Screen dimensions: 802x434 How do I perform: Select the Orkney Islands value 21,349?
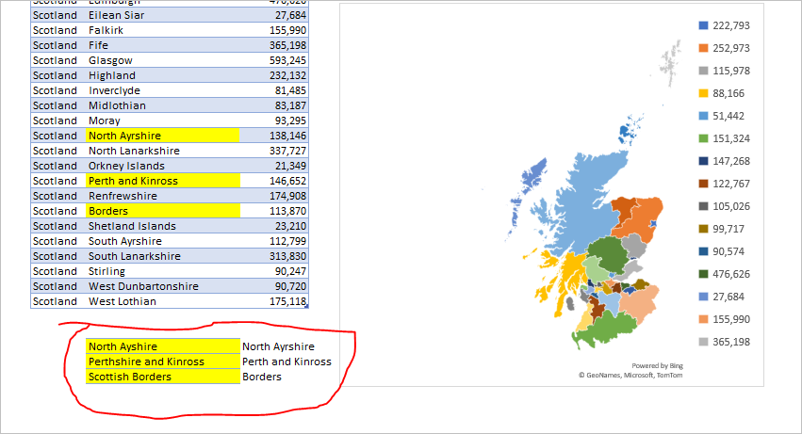pyautogui.click(x=290, y=166)
